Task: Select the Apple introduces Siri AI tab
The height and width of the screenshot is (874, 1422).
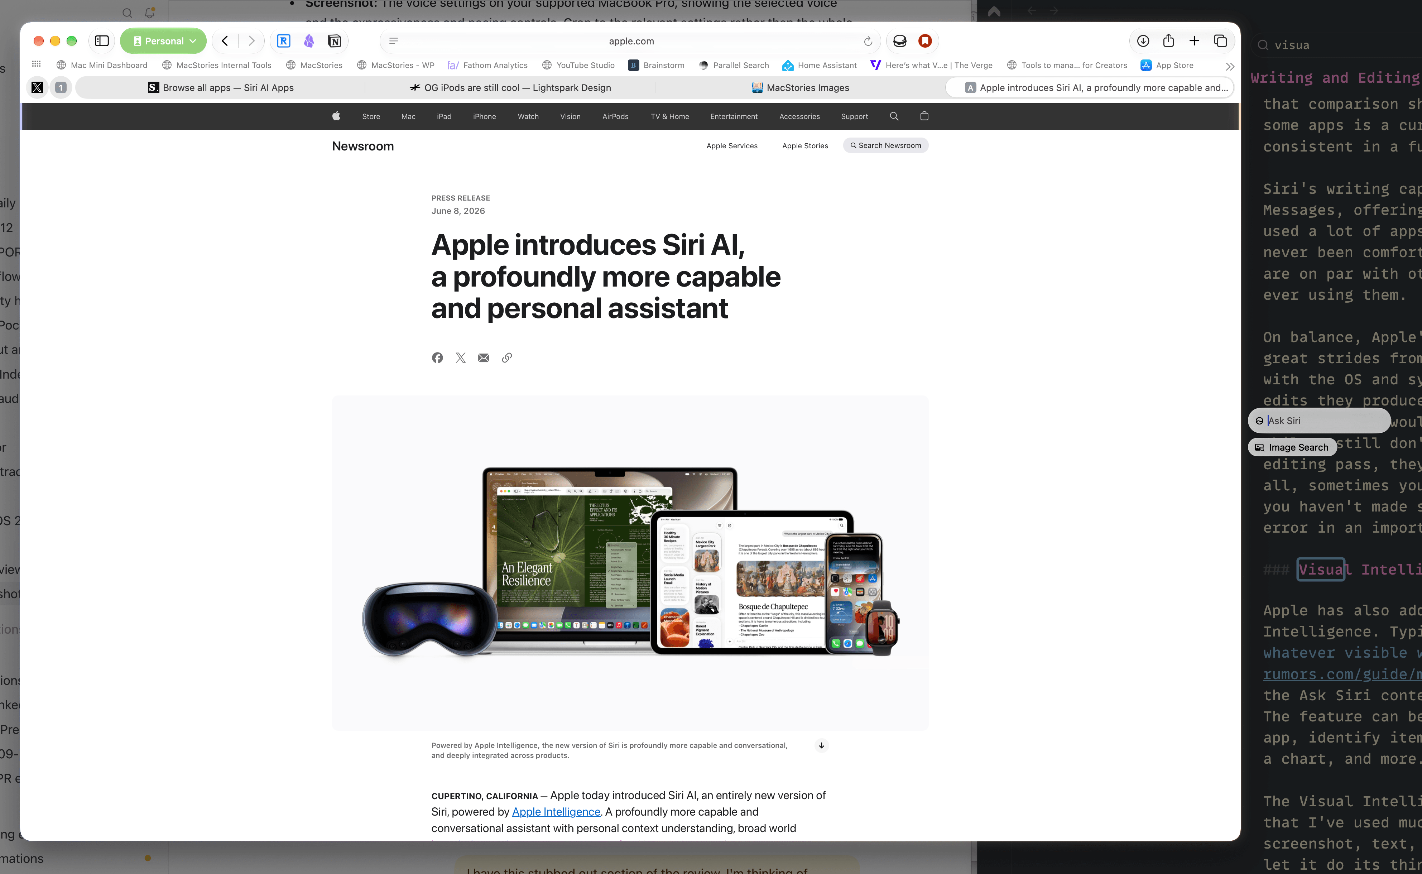Action: coord(1090,87)
